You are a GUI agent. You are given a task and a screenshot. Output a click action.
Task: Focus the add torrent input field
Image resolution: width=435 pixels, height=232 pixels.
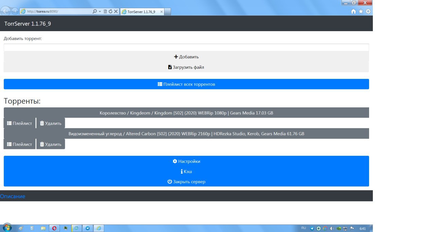186,47
